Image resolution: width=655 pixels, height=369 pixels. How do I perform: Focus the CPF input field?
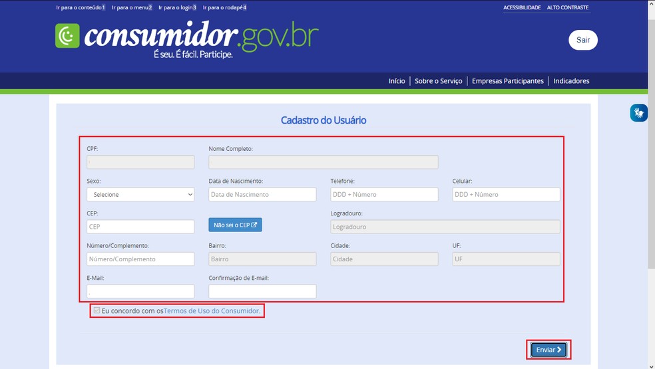click(x=140, y=162)
